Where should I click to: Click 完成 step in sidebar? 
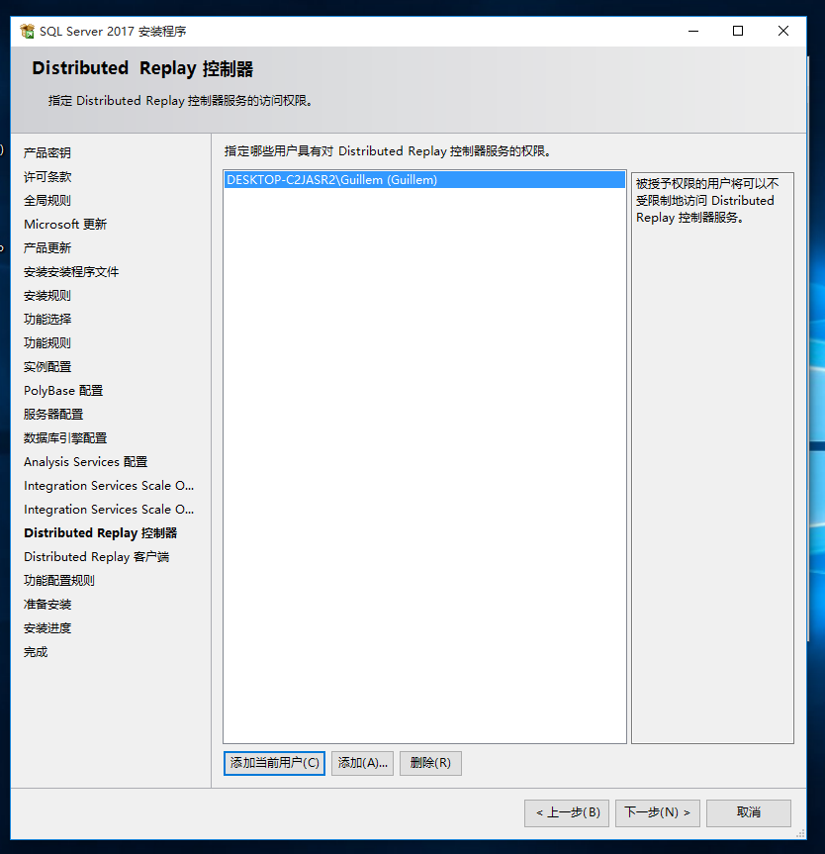point(36,652)
